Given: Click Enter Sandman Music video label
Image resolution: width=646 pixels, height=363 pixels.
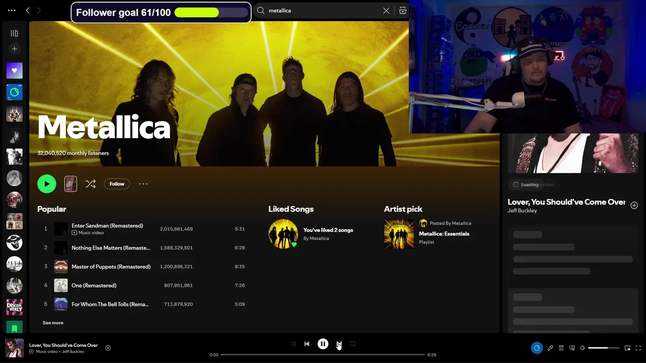Looking at the screenshot, I should [87, 233].
